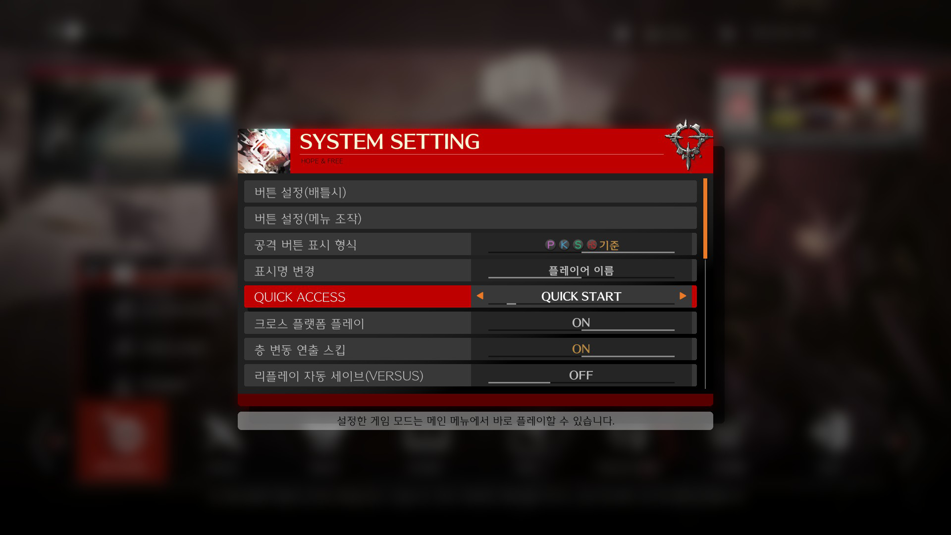The height and width of the screenshot is (535, 951).
Task: Change the 플레이어 이름 display option
Action: pos(581,270)
